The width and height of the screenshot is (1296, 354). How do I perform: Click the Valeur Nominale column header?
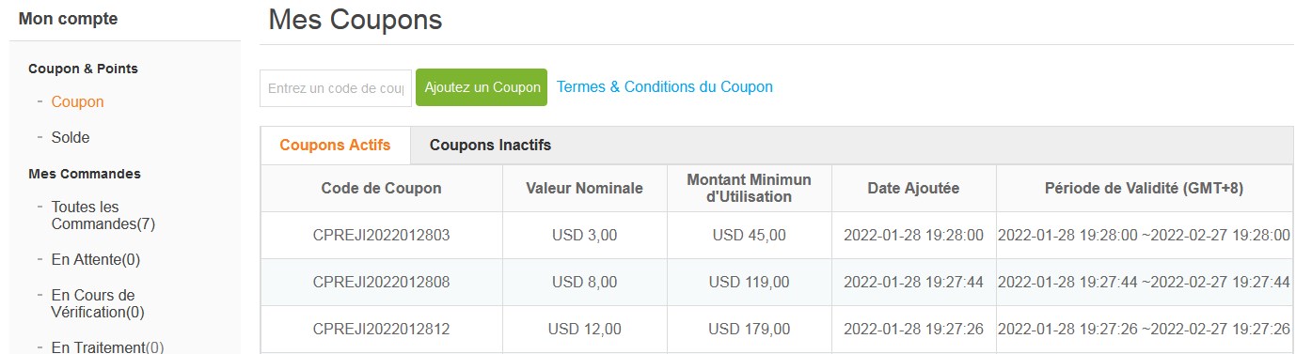pos(585,188)
